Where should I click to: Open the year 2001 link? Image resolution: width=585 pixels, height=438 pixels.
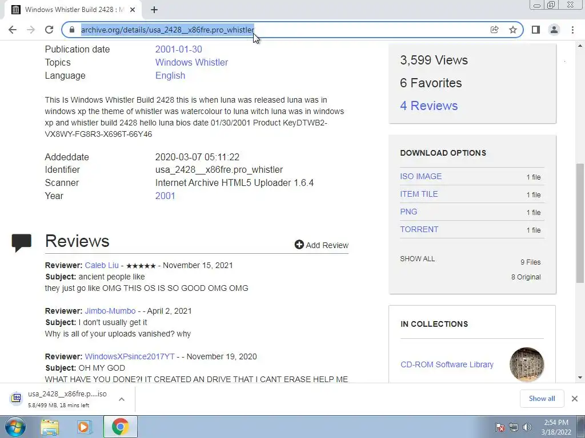point(165,196)
